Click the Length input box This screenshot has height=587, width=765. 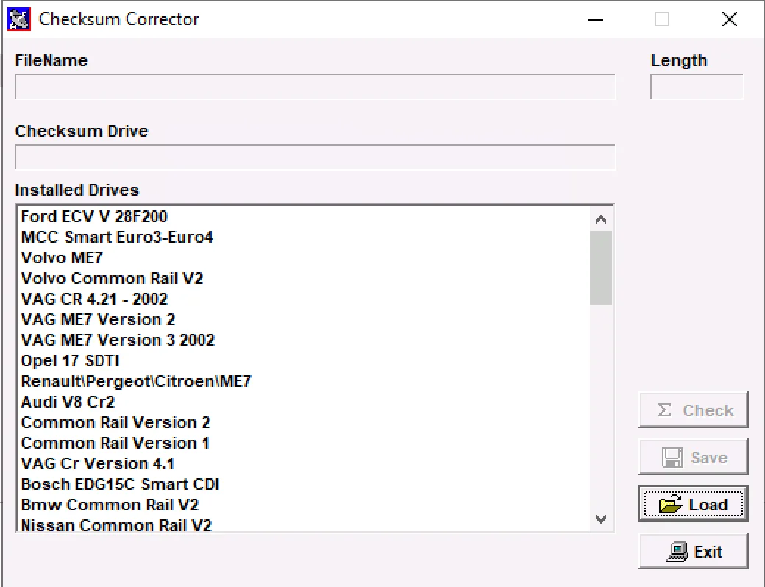696,86
